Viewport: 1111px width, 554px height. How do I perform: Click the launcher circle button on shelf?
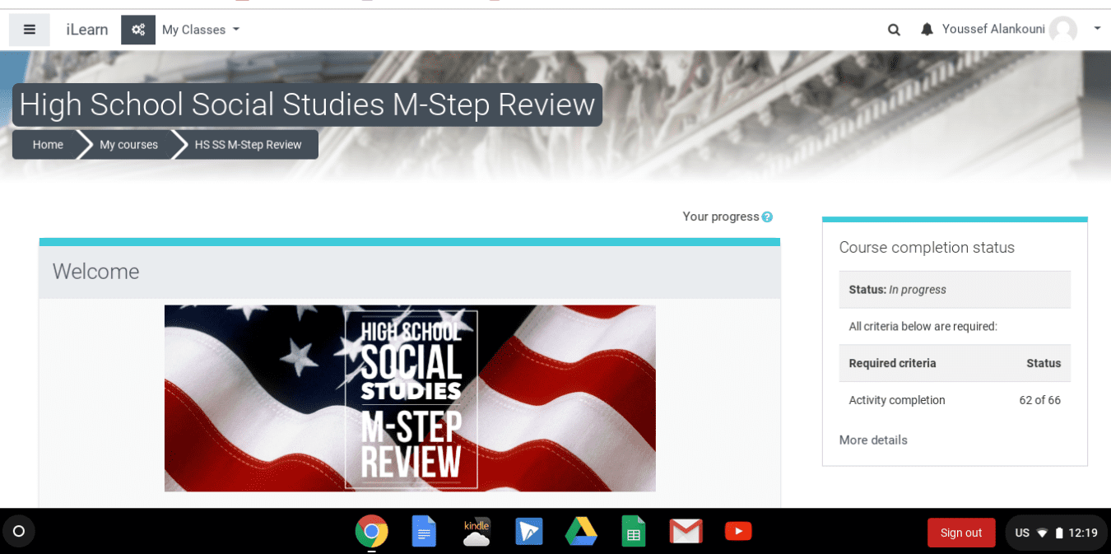coord(19,531)
